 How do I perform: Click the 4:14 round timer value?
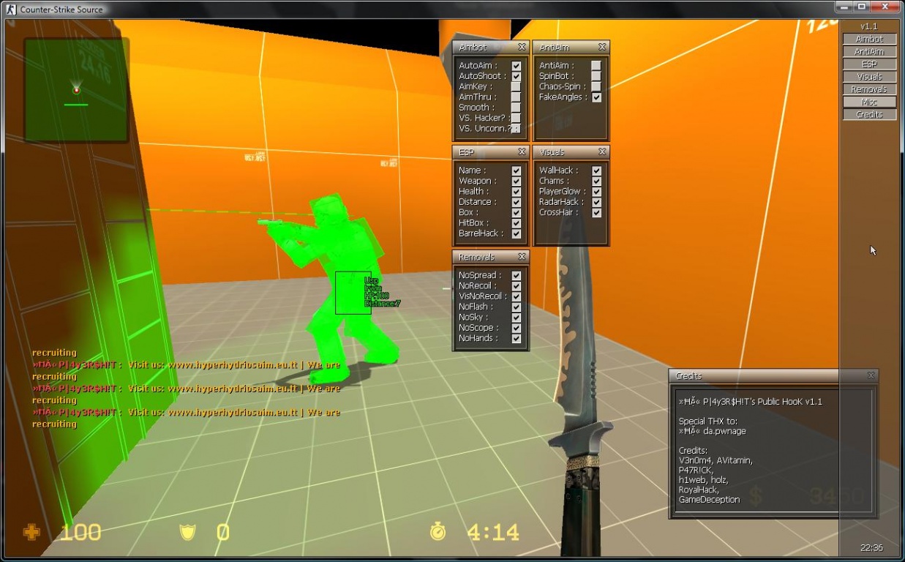point(493,532)
